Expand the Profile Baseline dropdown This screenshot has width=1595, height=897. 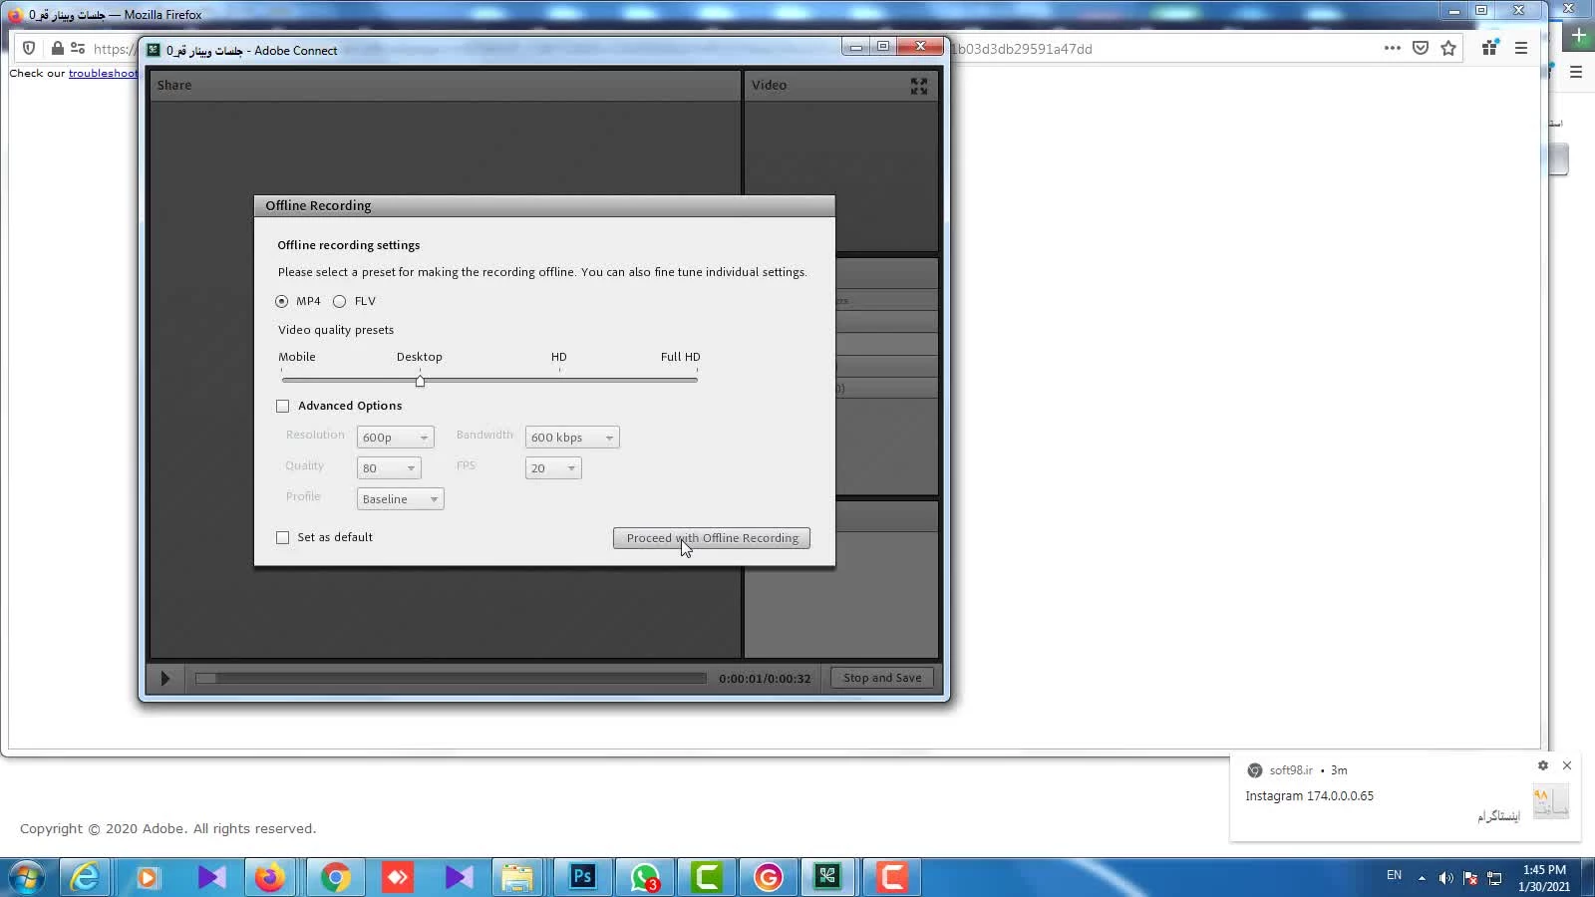pyautogui.click(x=400, y=499)
